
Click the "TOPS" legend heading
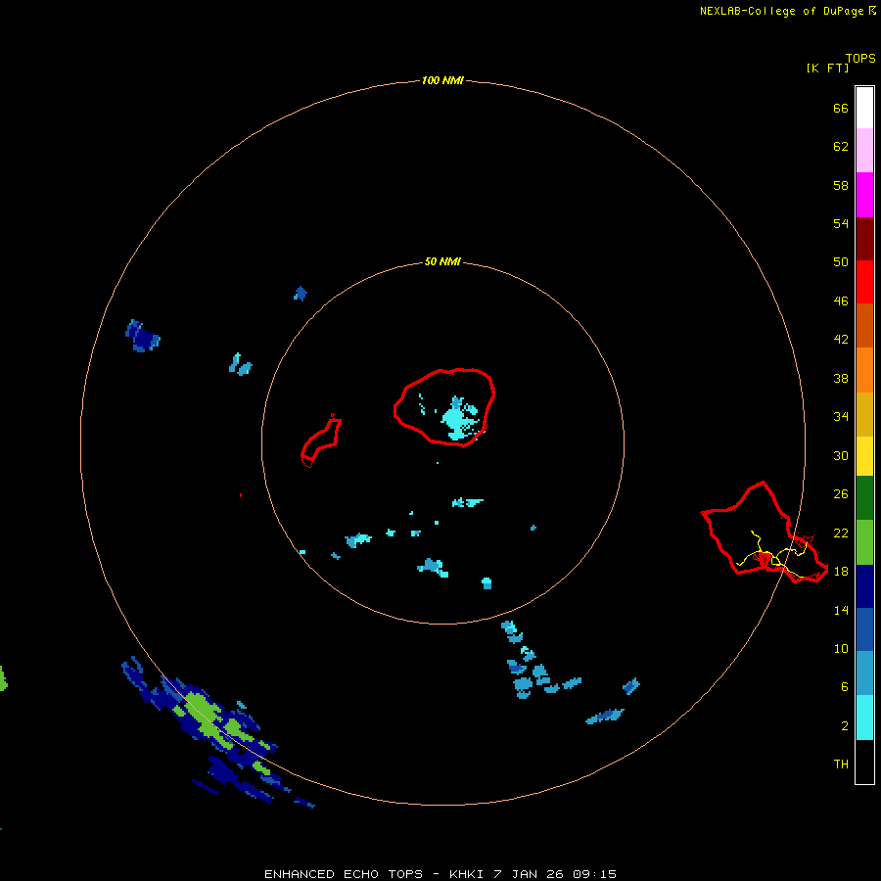[x=860, y=58]
